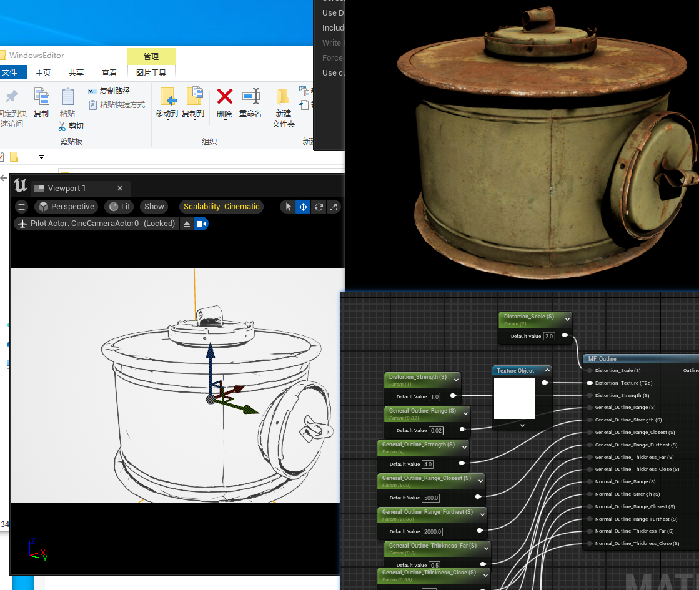
Task: Open the Perspective view mode dropdown
Action: 66,207
